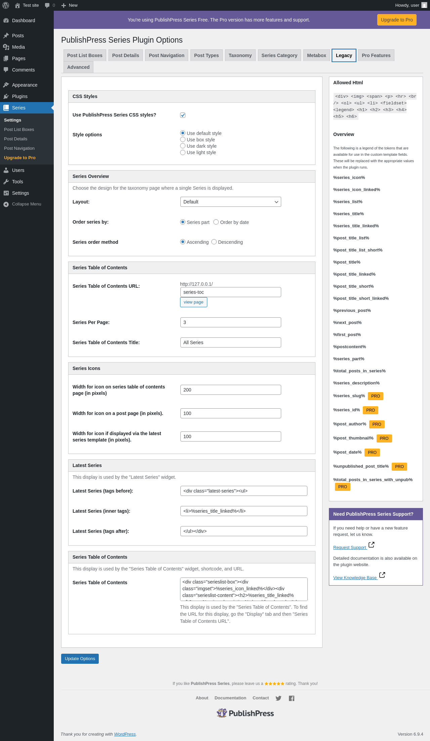
Task: Uncheck Use PublishPress Series CSS styles checkbox
Action: pyautogui.click(x=183, y=115)
